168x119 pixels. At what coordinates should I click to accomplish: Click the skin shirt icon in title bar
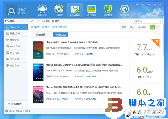(142, 4)
